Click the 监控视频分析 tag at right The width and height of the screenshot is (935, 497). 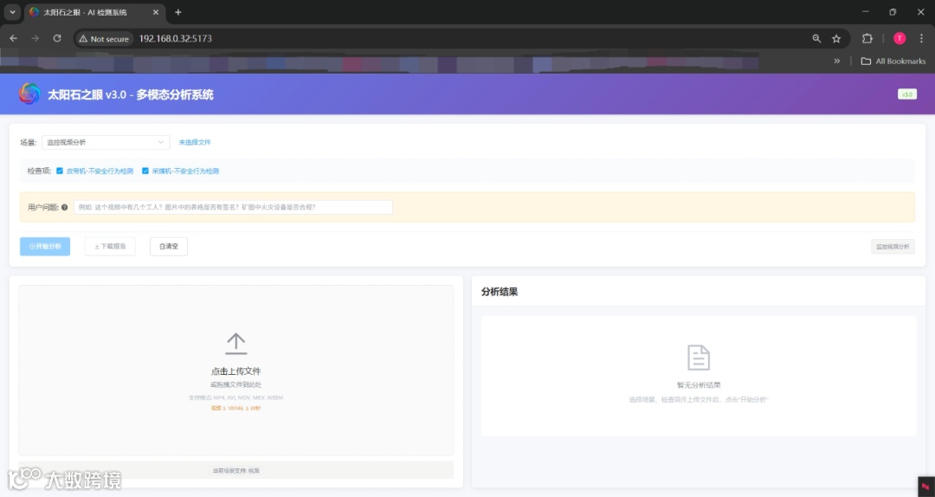click(893, 247)
